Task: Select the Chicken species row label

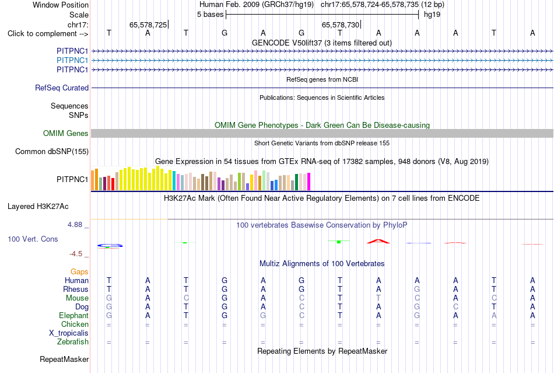Action: (x=75, y=324)
